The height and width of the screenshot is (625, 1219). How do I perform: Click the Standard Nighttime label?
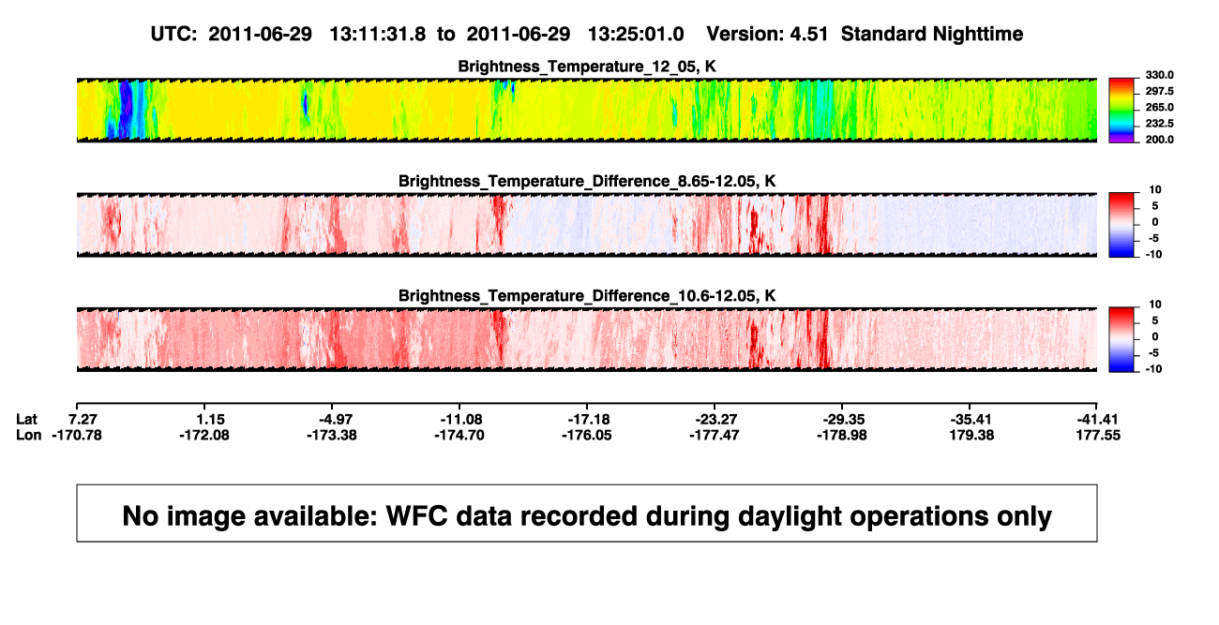[x=932, y=34]
